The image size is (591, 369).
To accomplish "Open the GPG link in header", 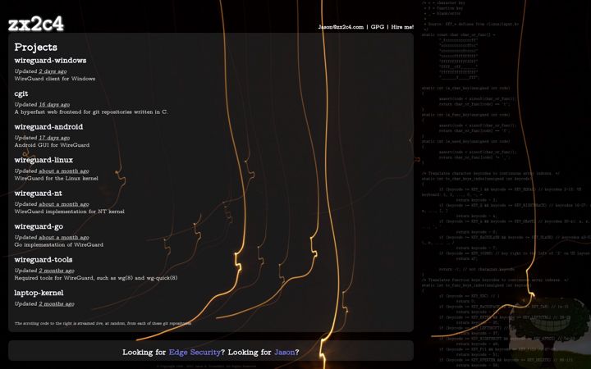I will (378, 27).
